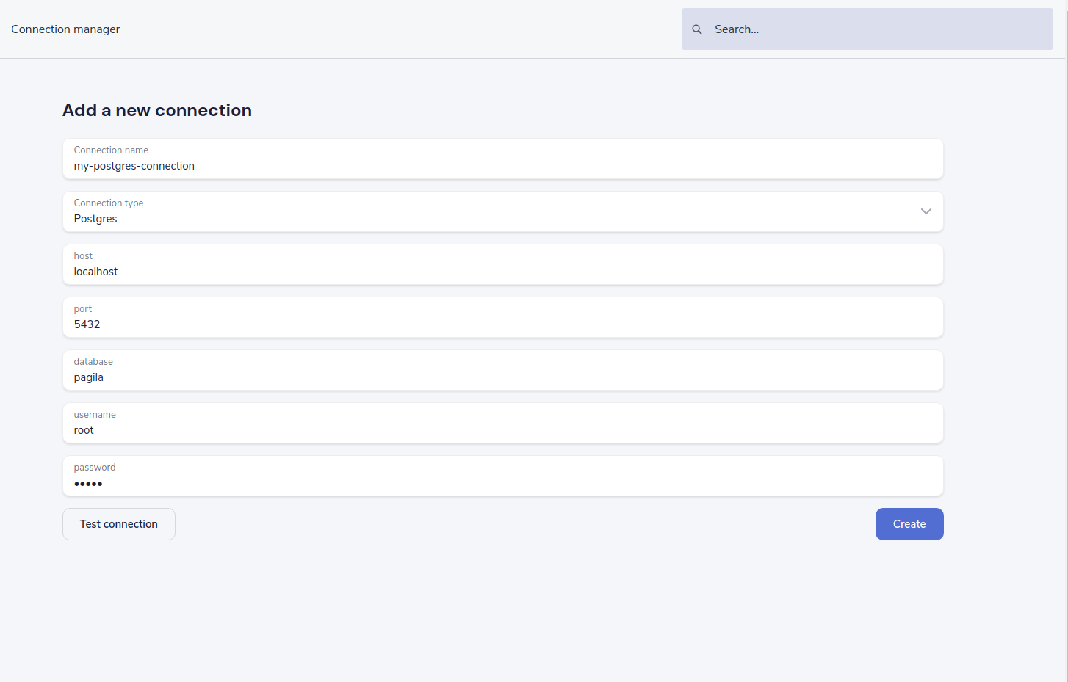Click the Connection name label
Viewport: 1068px width, 682px height.
click(x=111, y=150)
